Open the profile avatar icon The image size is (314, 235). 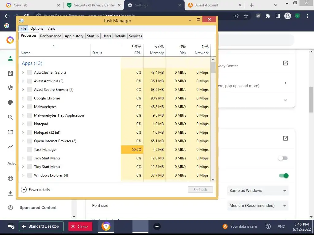point(288,16)
